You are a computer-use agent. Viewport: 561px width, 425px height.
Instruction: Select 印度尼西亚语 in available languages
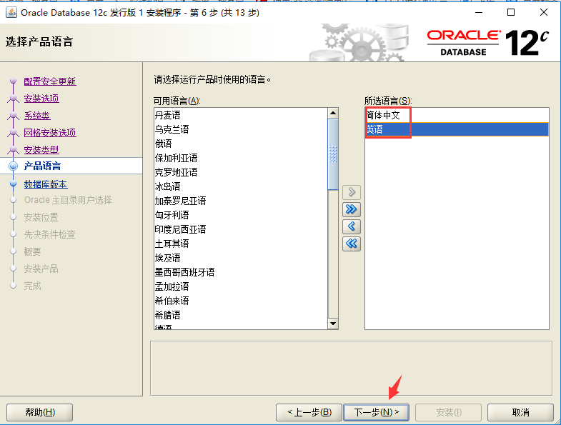(x=241, y=230)
